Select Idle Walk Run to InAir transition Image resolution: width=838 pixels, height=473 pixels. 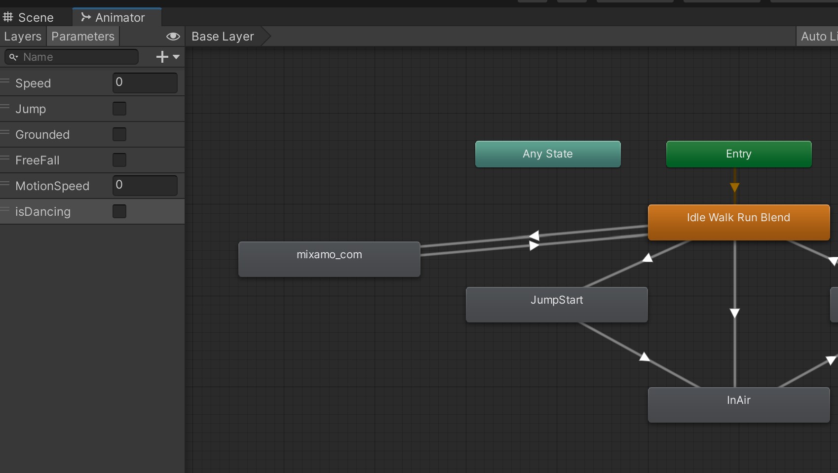pos(735,314)
